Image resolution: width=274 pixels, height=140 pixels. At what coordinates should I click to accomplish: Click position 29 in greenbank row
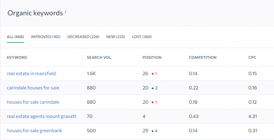[146, 131]
